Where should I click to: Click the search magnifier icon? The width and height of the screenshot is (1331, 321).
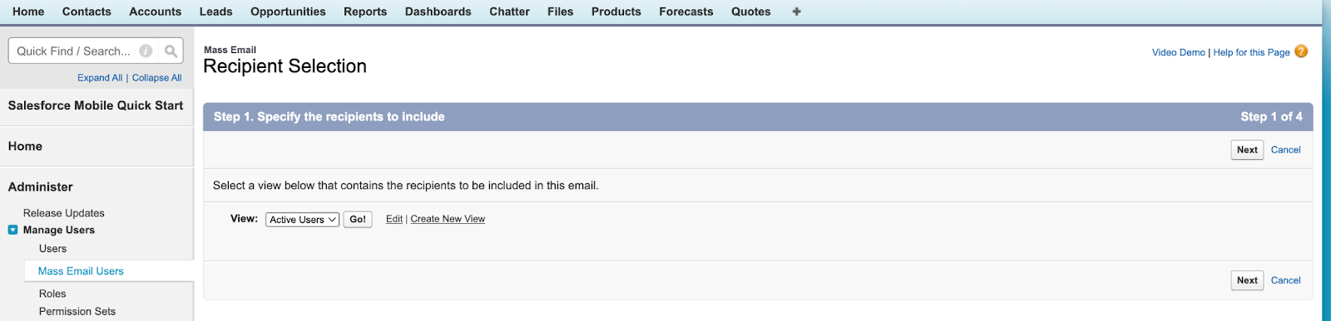point(171,51)
